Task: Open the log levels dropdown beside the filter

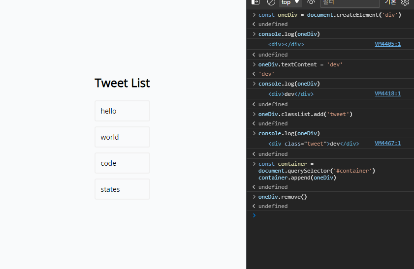Action: (x=390, y=2)
